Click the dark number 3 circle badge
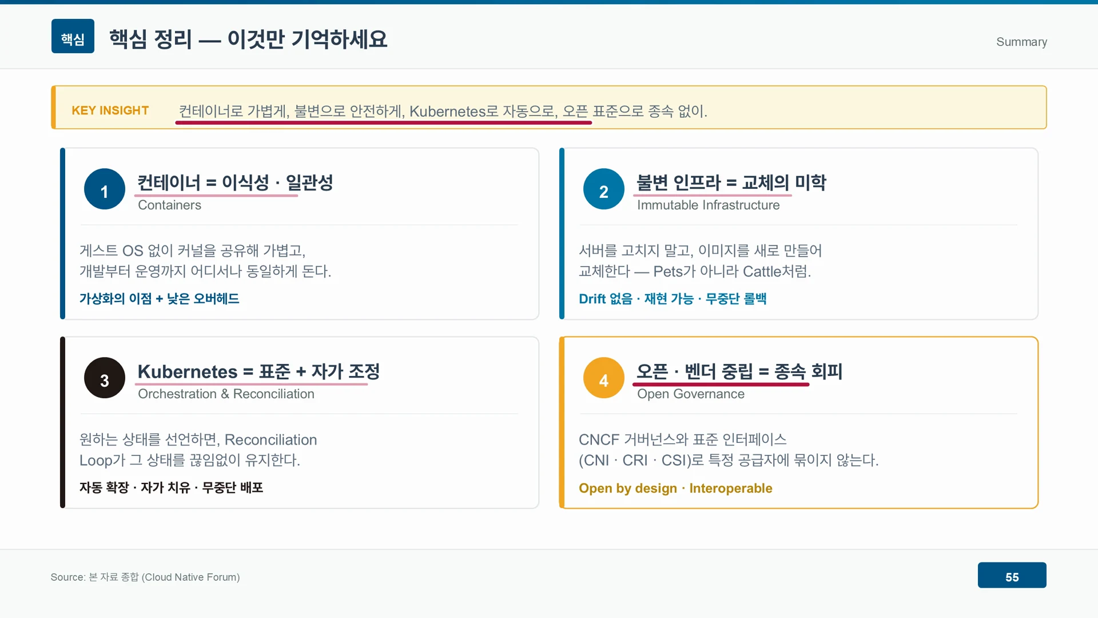This screenshot has height=618, width=1098. pos(105,378)
